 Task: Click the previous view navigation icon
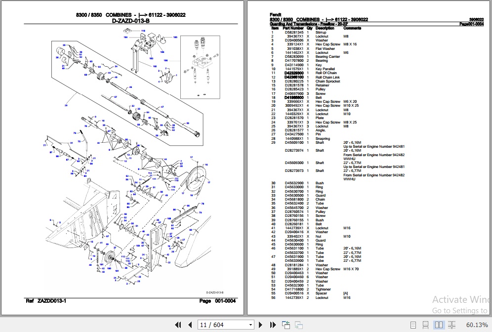(286, 325)
